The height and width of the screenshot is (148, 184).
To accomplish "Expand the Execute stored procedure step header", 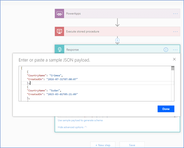I will tap(117, 31).
